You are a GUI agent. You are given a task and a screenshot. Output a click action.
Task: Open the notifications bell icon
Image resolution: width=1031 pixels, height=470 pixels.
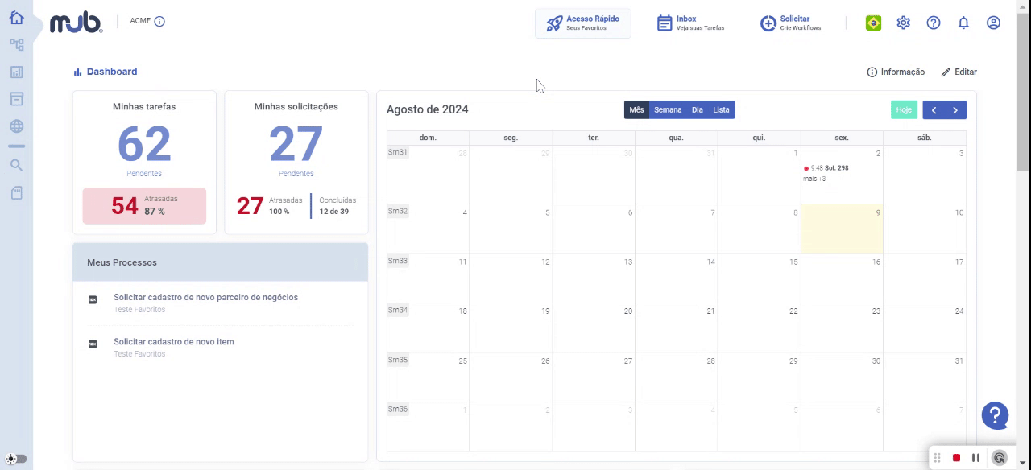click(x=963, y=23)
